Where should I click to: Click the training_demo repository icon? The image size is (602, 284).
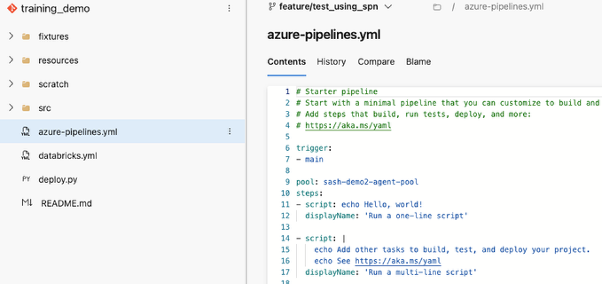(x=11, y=9)
